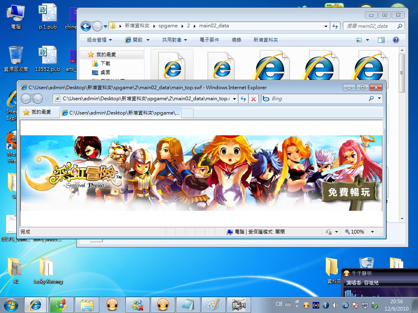The height and width of the screenshot is (313, 418).
Task: Click the '開啟' open button in Explorer toolbar
Action: point(134,40)
